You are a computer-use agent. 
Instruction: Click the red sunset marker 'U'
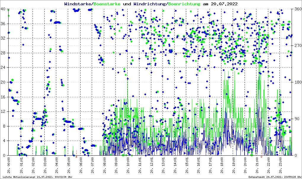[x=261, y=157]
